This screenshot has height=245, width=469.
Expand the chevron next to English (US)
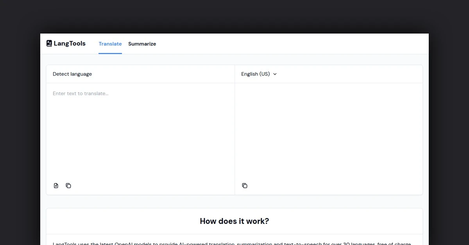275,74
